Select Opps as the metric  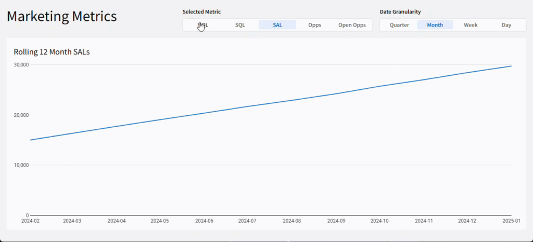pos(315,25)
